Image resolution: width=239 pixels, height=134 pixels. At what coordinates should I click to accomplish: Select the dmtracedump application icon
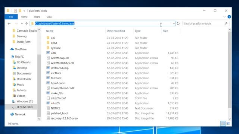48,68
